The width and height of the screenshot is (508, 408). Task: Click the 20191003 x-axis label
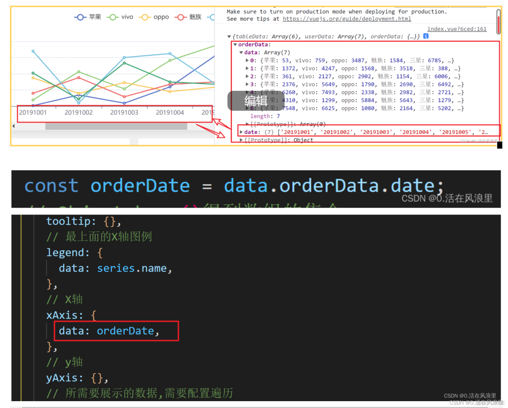tap(124, 113)
